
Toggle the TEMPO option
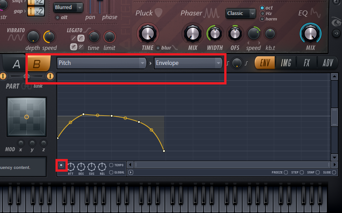(111, 165)
